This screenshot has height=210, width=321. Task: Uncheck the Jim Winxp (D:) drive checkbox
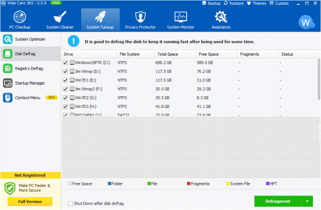[65, 71]
